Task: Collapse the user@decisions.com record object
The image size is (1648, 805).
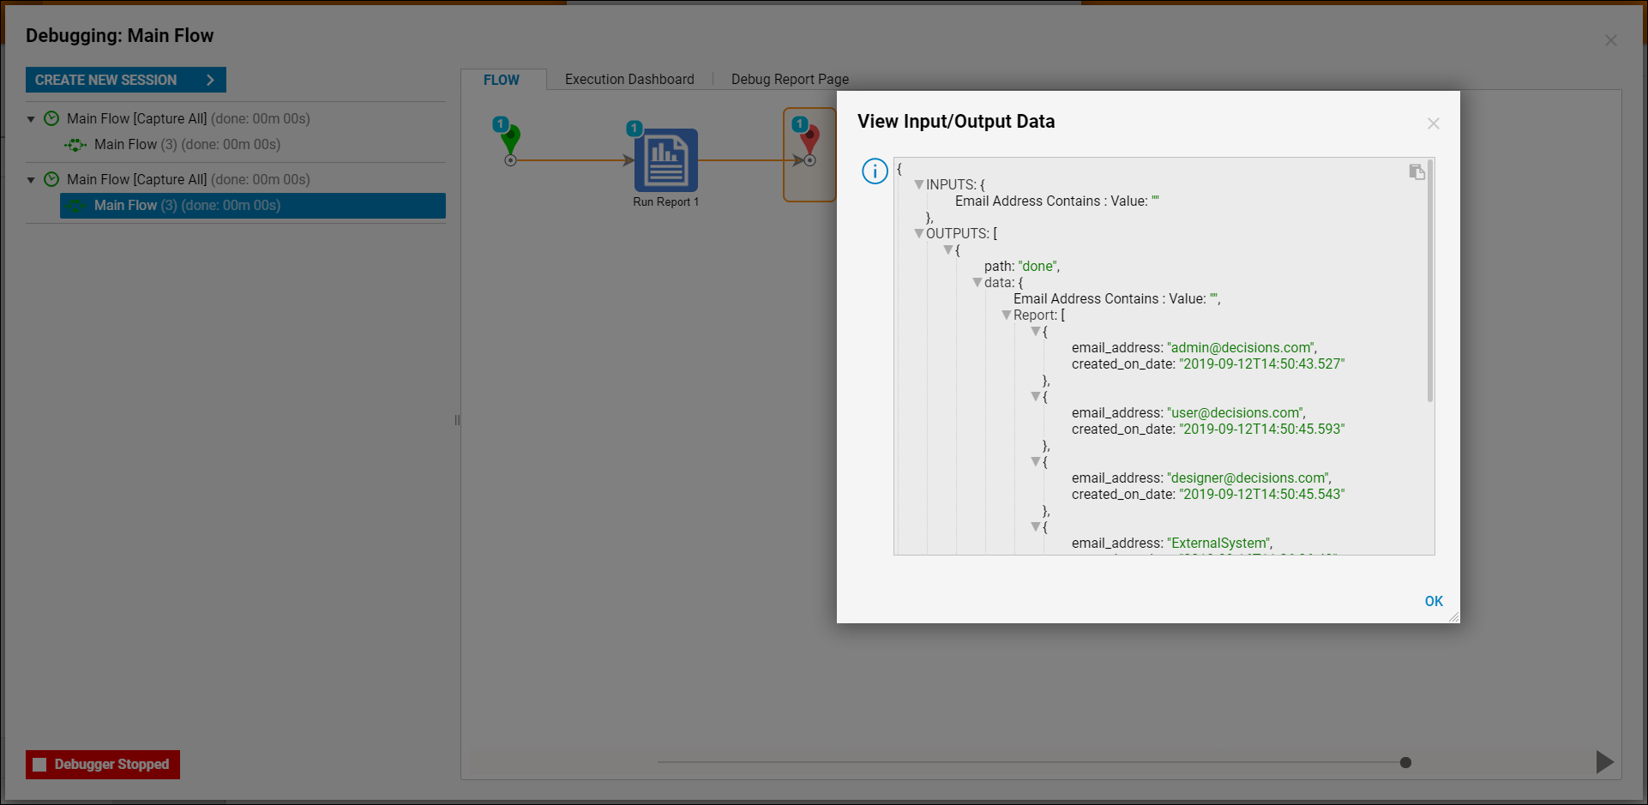Action: click(x=1036, y=396)
